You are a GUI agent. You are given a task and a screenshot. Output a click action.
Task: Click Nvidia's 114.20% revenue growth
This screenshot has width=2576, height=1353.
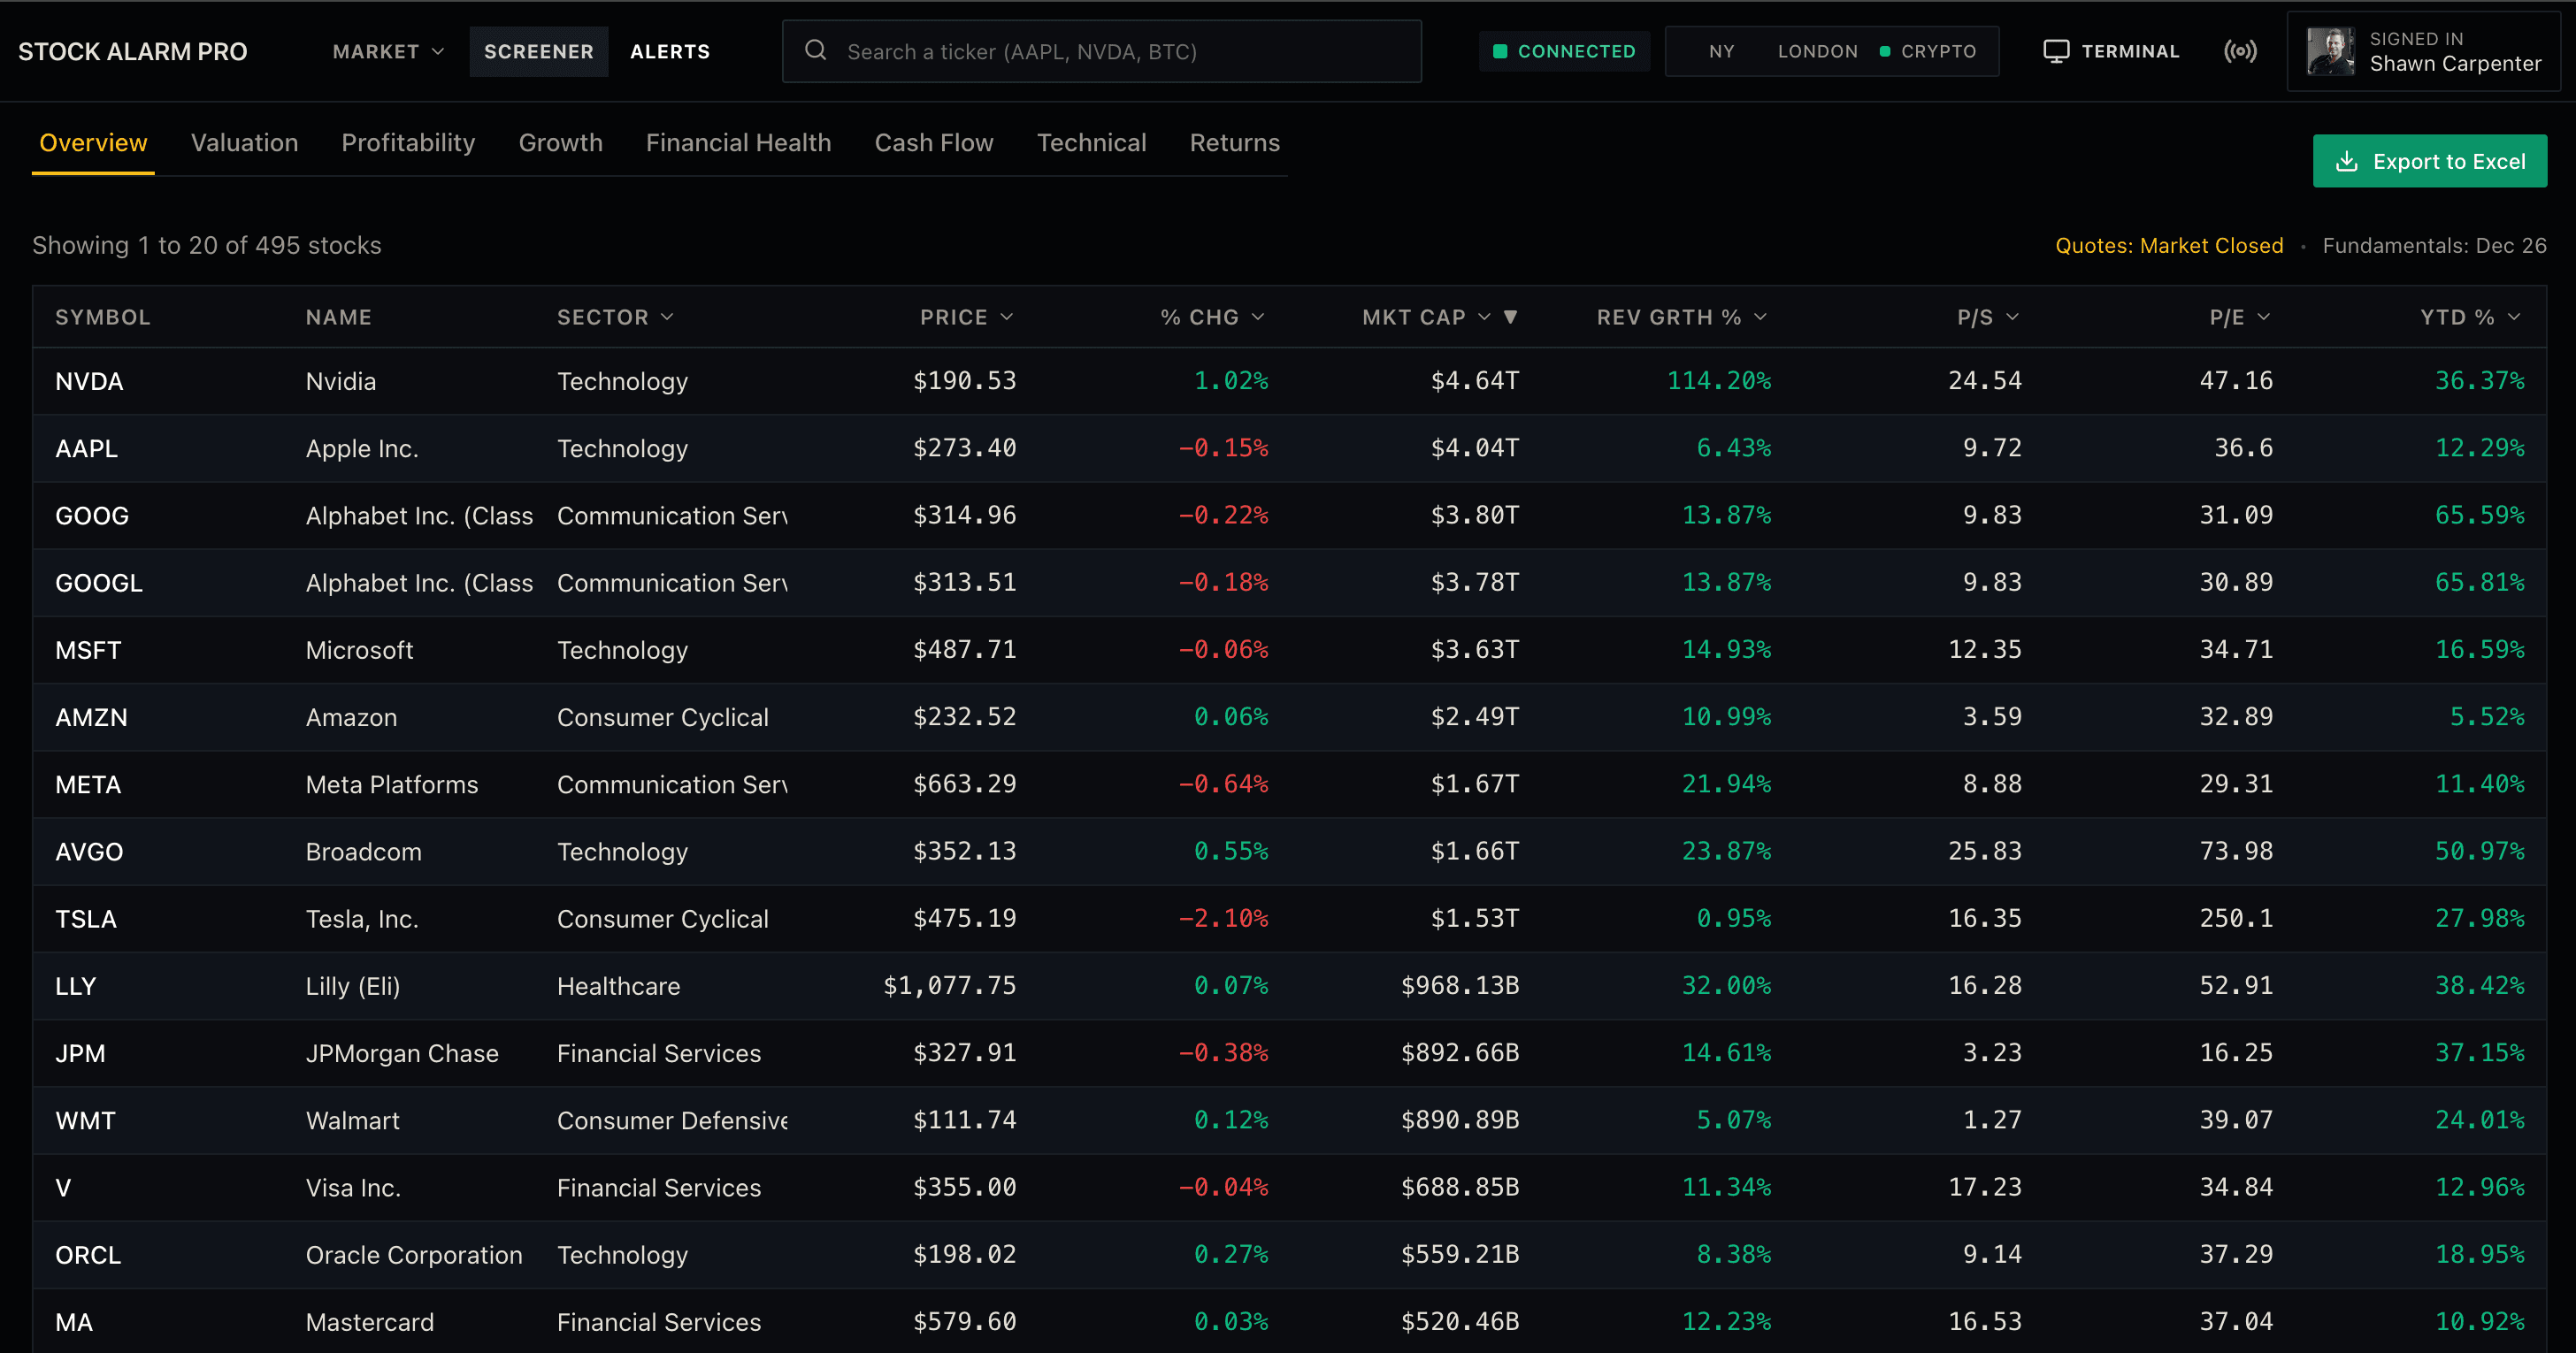1719,381
